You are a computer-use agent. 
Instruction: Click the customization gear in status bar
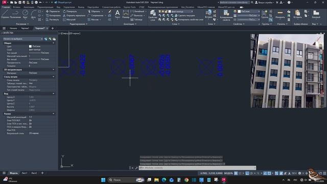pos(300,173)
